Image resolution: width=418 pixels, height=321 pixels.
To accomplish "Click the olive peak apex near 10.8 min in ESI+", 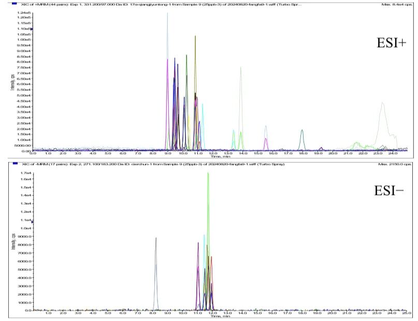I will pyautogui.click(x=195, y=36).
